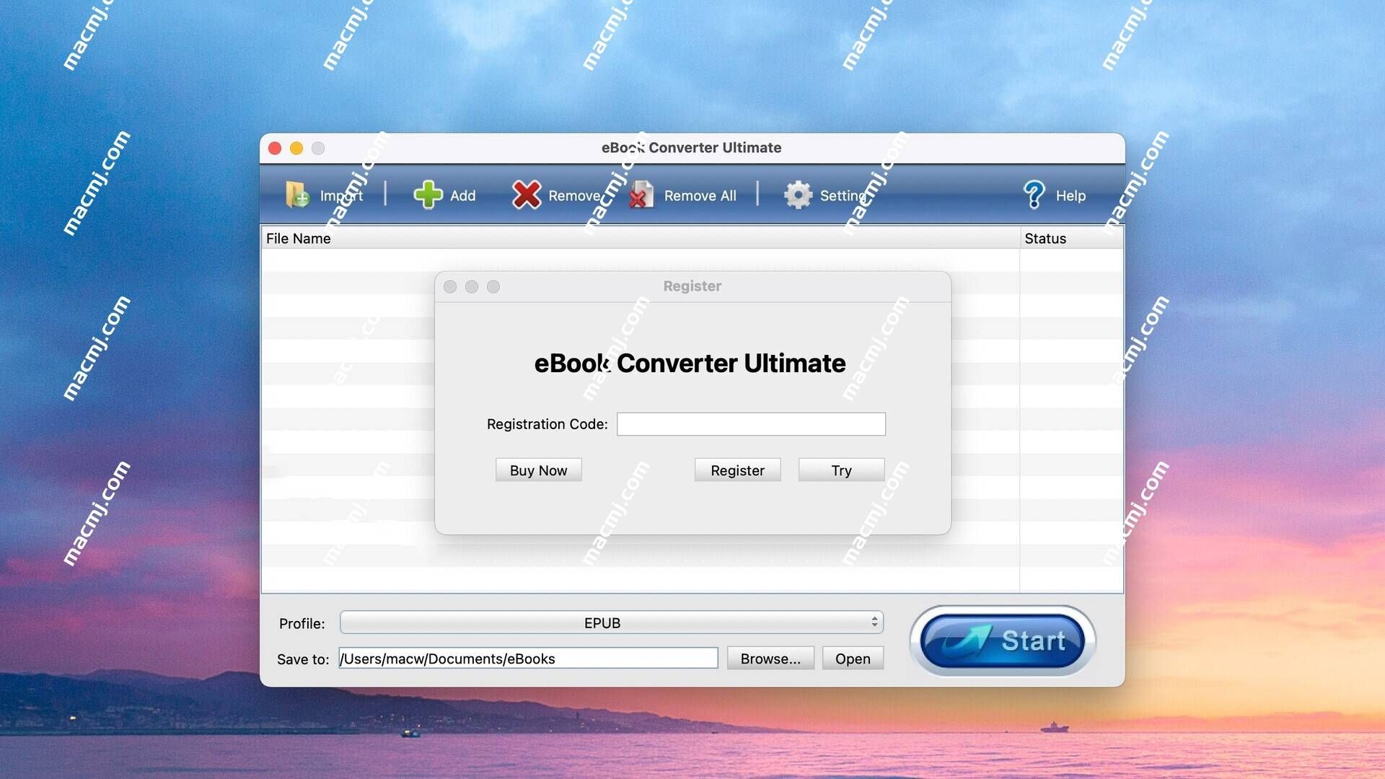
Task: Click the Buy Now button
Action: [538, 470]
